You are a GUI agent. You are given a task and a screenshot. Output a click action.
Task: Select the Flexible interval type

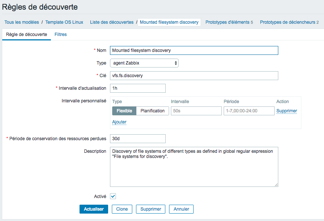click(124, 111)
